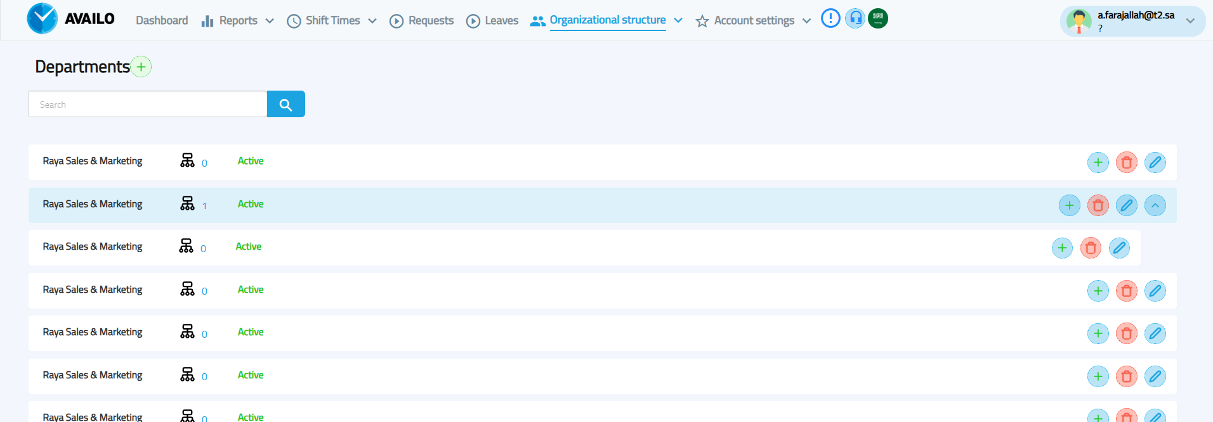Screen dimensions: 1213x422
Task: Delete the topmost department in the list
Action: point(1127,163)
